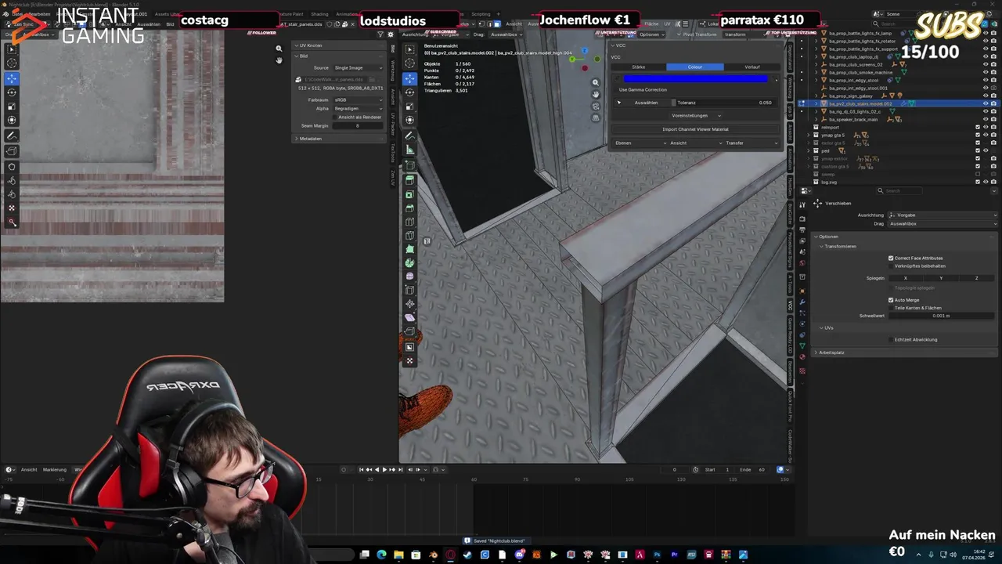Viewport: 1002px width, 564px height.
Task: Select the Move tool in the UV editor
Action: [x=12, y=78]
